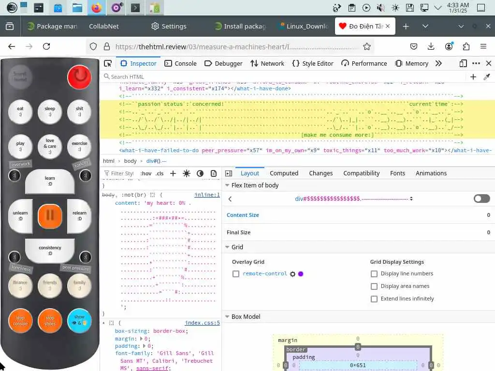
Task: Click the Search HTML field
Action: (x=284, y=77)
